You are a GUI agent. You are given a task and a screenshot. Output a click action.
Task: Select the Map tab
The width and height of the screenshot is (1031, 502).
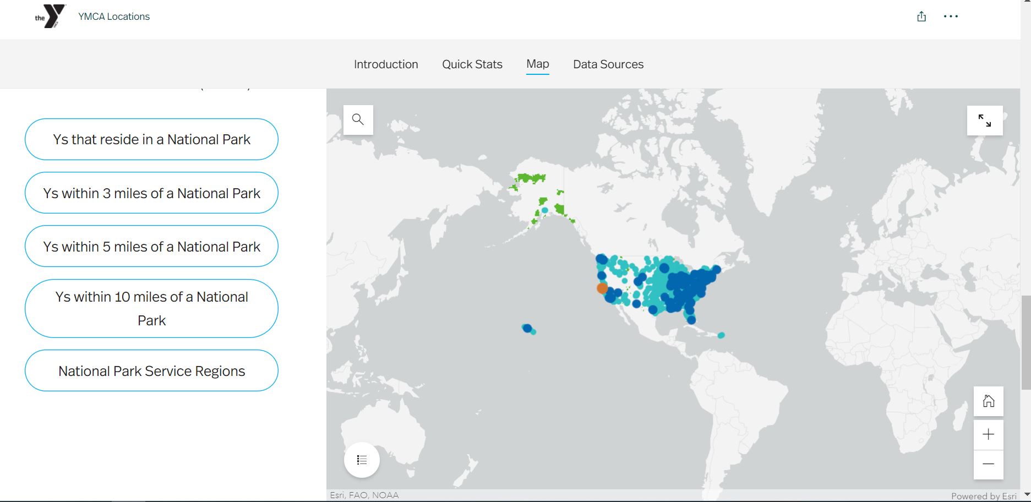coord(537,64)
